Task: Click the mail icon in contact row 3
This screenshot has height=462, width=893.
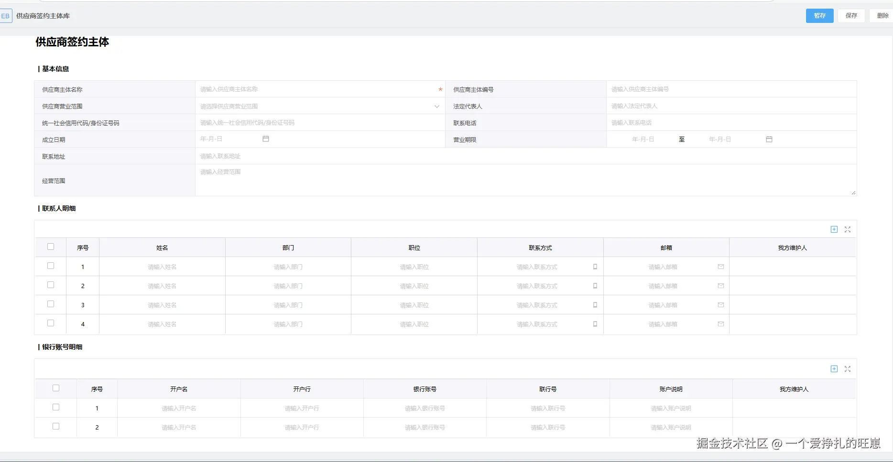Action: tap(721, 305)
